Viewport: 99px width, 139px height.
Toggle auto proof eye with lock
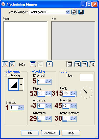pos(78,64)
